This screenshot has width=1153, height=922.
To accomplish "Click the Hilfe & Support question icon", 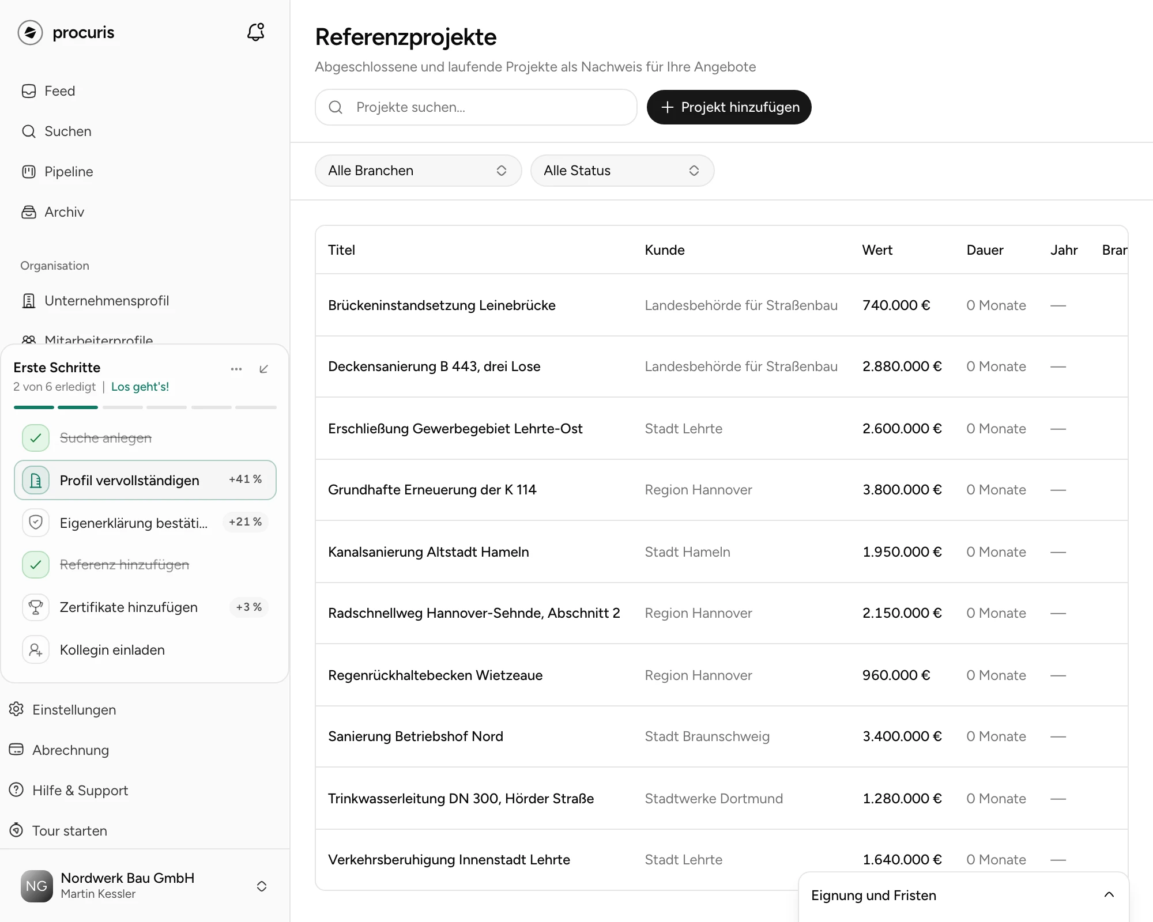I will (17, 790).
